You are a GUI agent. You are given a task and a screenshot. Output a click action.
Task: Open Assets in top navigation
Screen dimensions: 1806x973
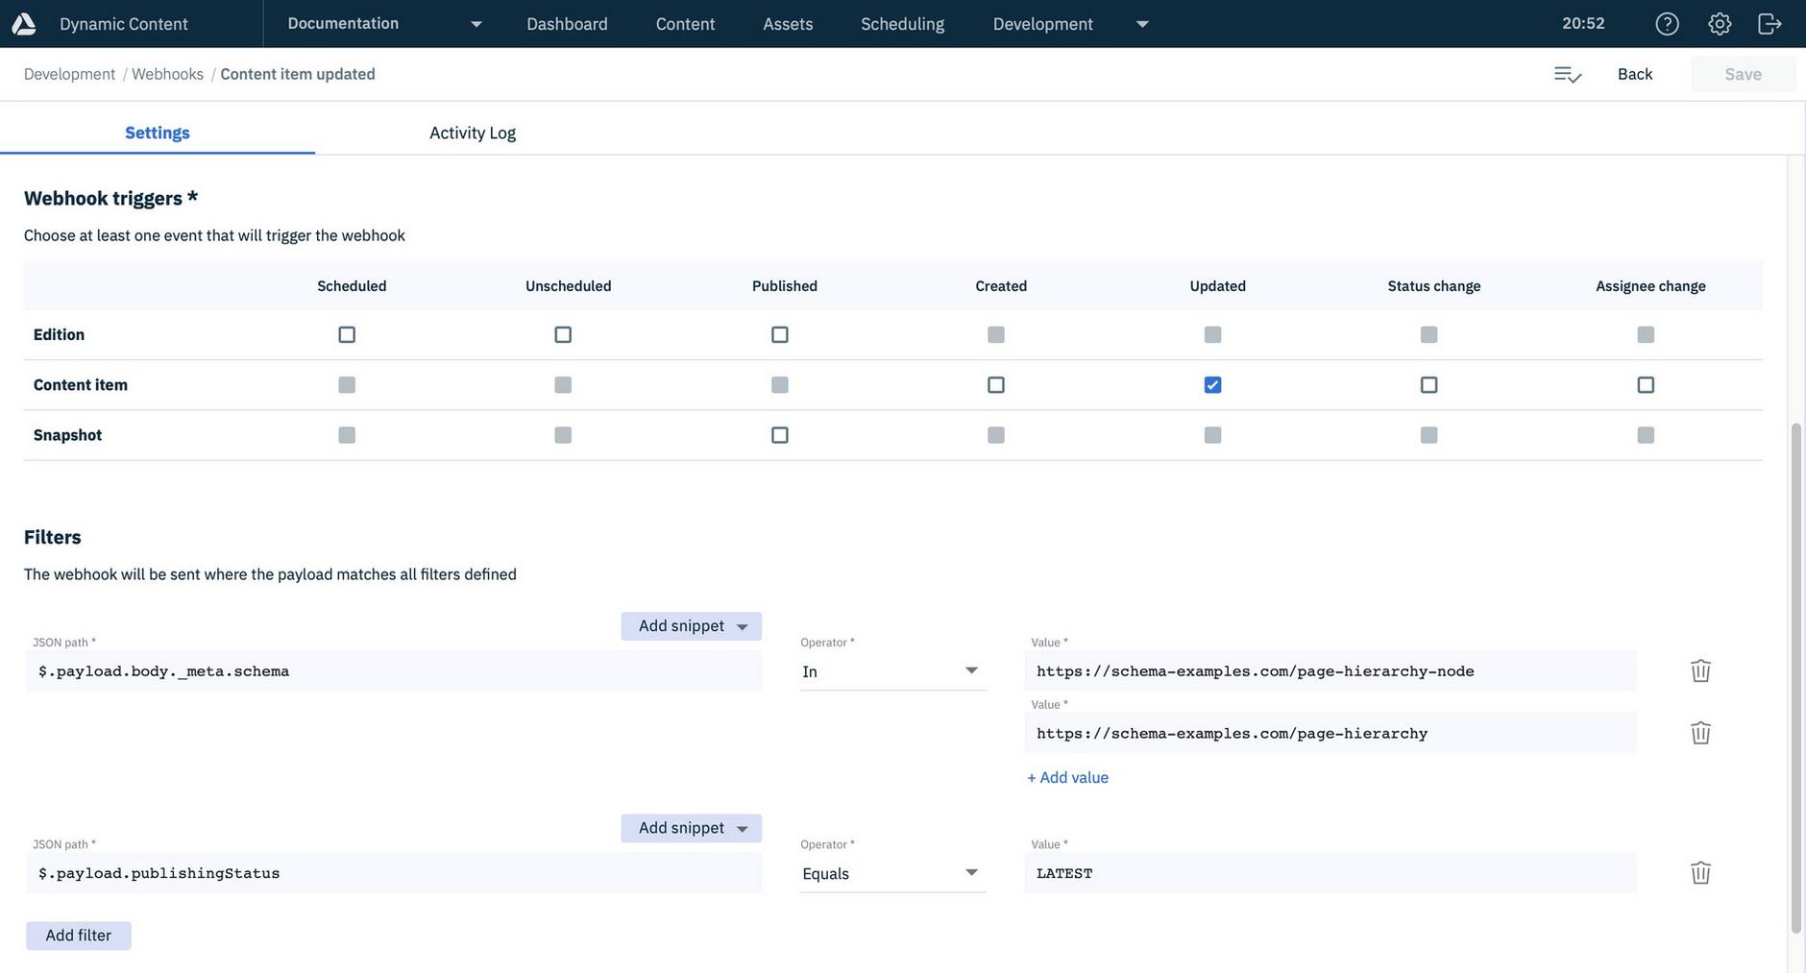[x=788, y=24]
